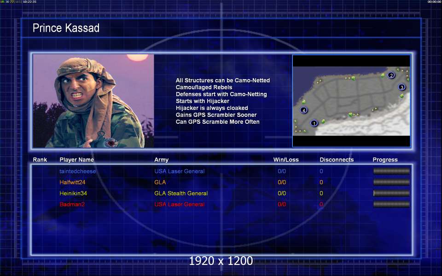Image resolution: width=442 pixels, height=276 pixels.
Task: Click 'GLA Stealth General' army text
Action: 181,193
